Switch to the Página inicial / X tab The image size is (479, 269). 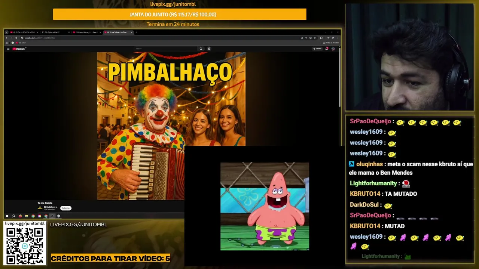coord(55,32)
